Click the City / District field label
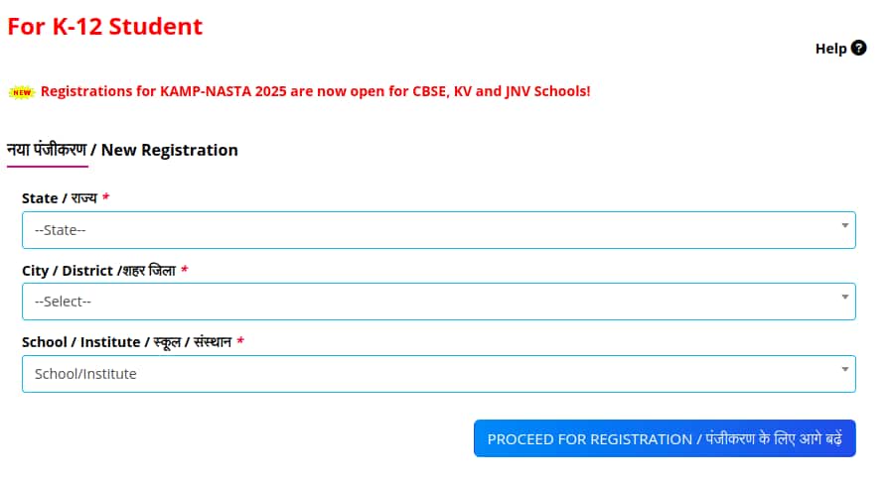This screenshot has height=485, width=890. [x=98, y=271]
